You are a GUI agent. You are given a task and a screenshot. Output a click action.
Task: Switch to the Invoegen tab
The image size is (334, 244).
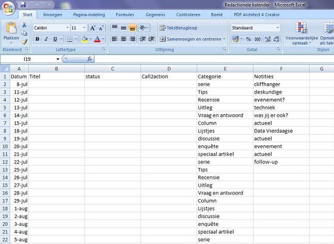(x=53, y=14)
